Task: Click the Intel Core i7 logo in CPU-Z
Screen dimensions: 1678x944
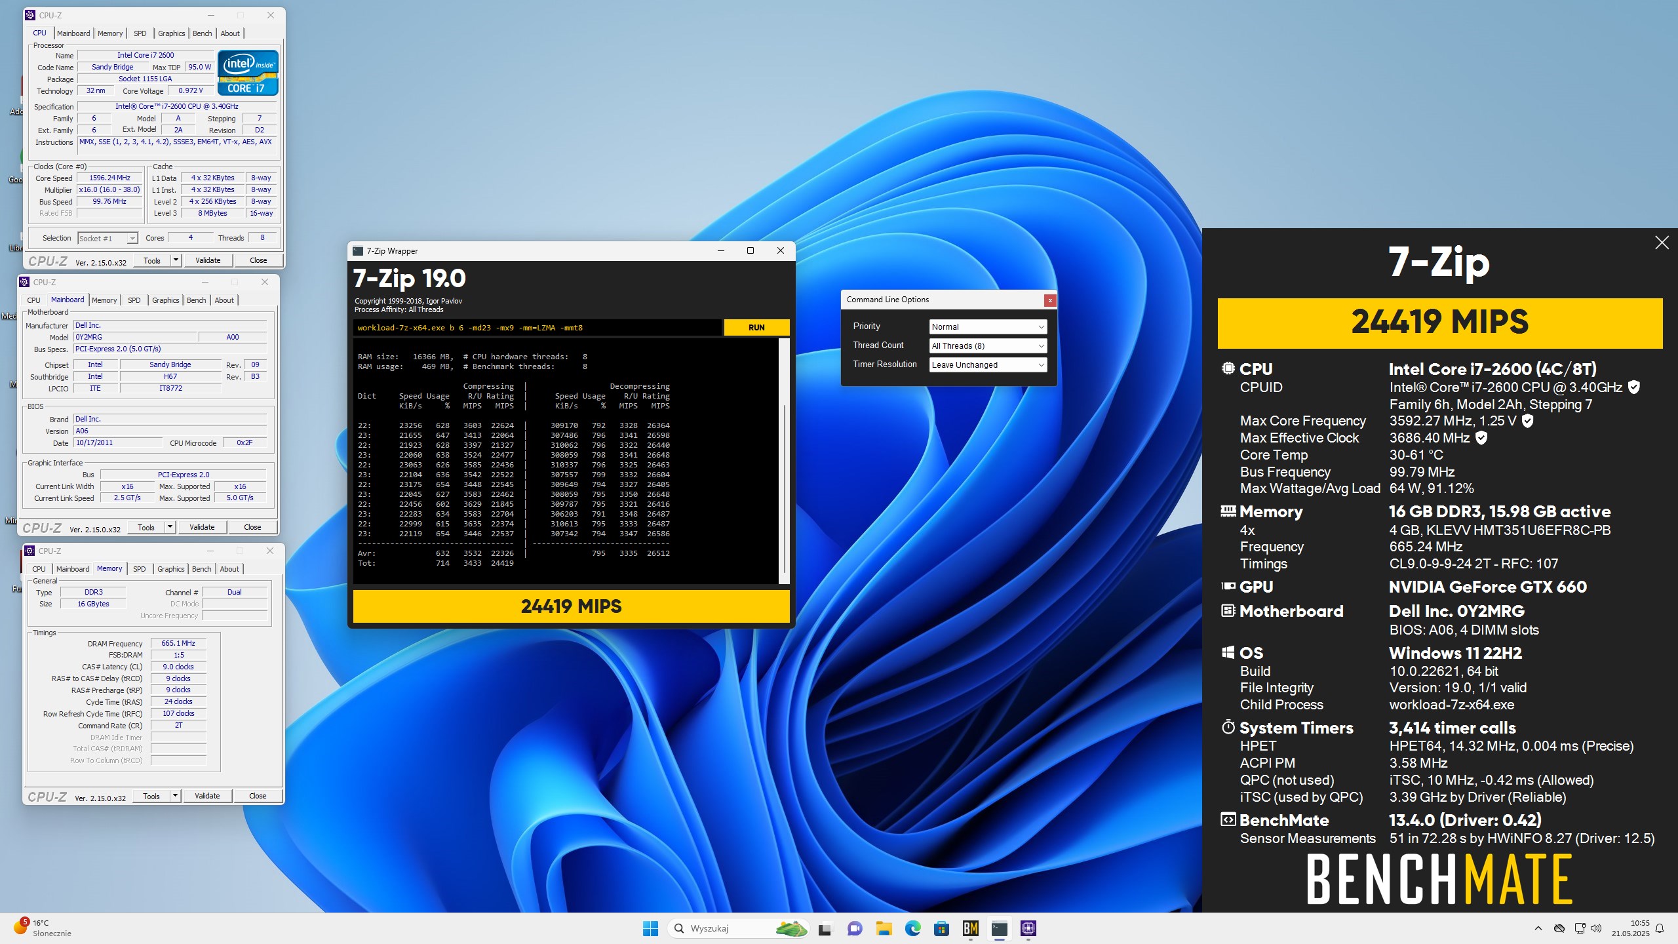Action: tap(248, 73)
